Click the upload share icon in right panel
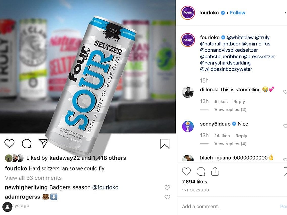 point(215,172)
